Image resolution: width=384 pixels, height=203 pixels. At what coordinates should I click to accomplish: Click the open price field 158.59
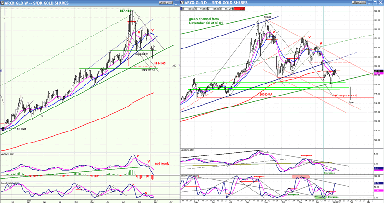[x=189, y=9]
